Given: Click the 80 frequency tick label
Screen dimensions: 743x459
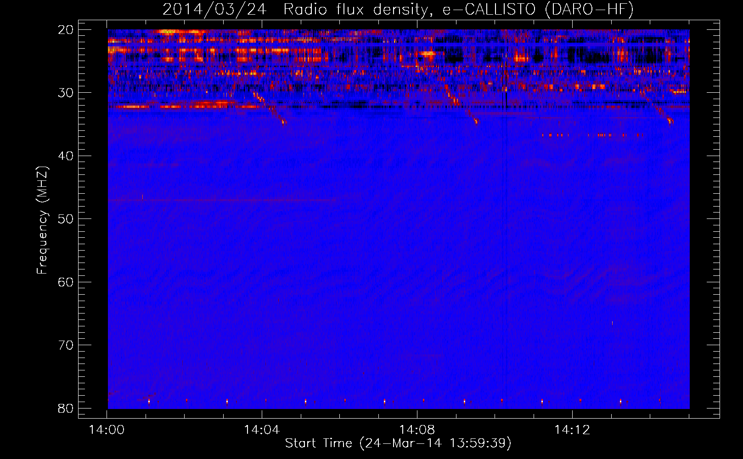Looking at the screenshot, I should (66, 409).
